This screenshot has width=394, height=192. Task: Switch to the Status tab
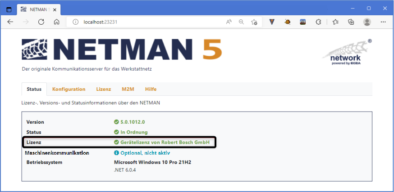coord(34,89)
